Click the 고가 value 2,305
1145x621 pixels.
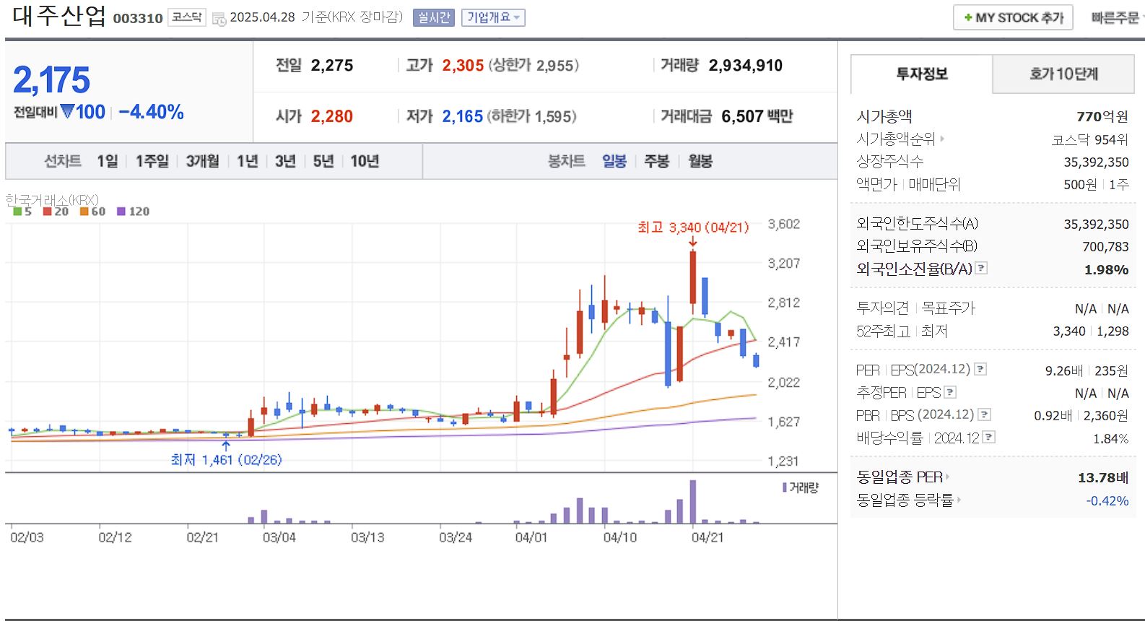[x=463, y=66]
